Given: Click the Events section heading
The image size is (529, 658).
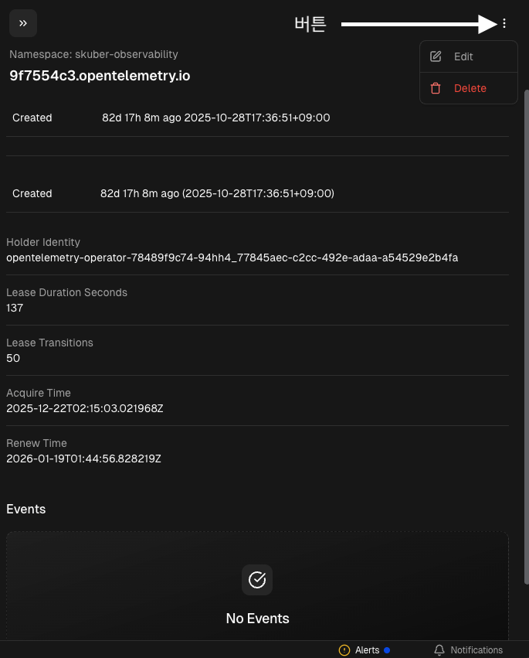Looking at the screenshot, I should [26, 509].
